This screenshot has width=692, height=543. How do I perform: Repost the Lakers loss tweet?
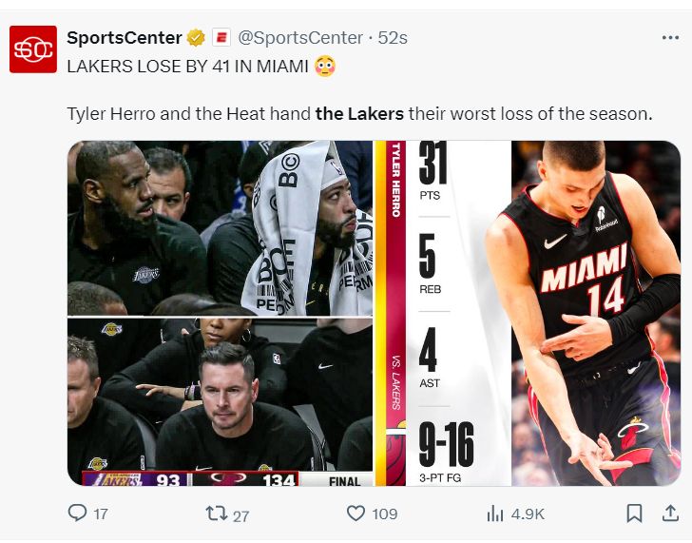tap(215, 514)
